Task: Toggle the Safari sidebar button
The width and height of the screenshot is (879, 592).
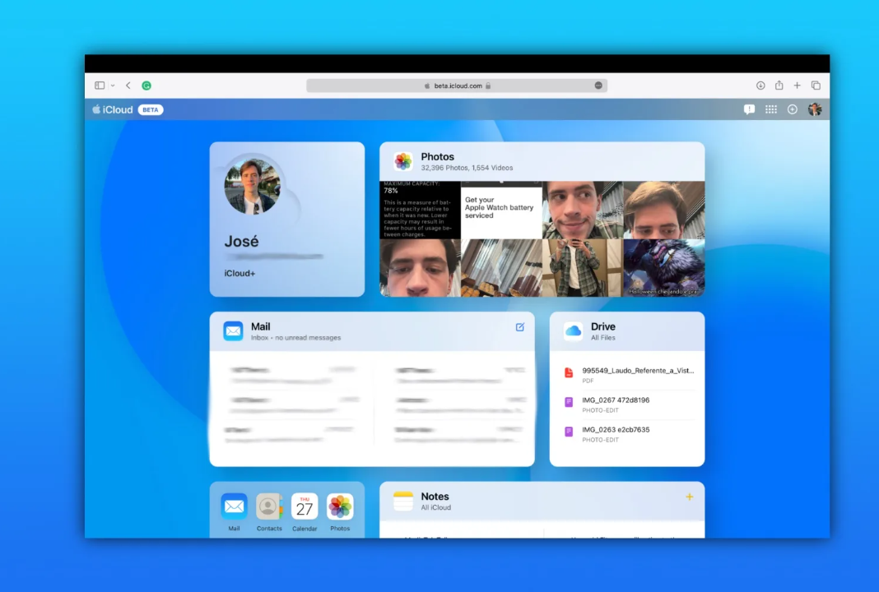Action: (100, 86)
